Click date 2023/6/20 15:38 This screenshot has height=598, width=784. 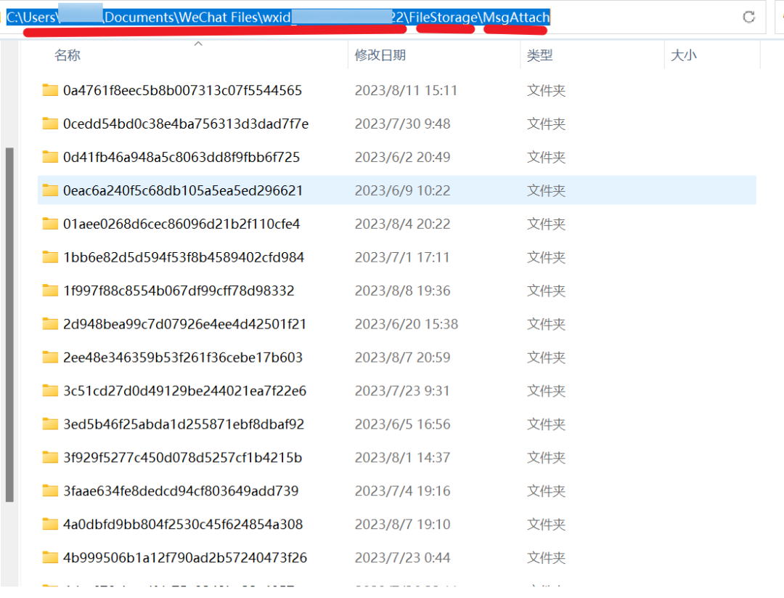point(407,324)
